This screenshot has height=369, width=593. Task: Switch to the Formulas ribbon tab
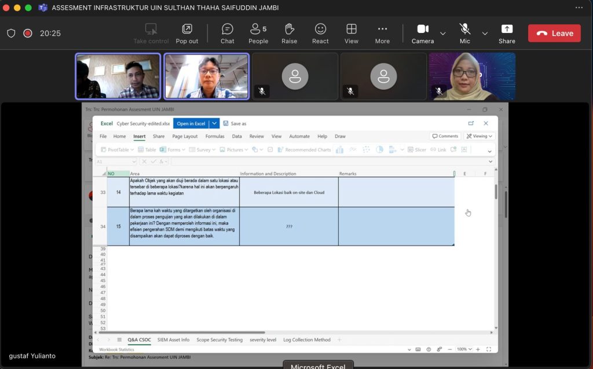215,137
